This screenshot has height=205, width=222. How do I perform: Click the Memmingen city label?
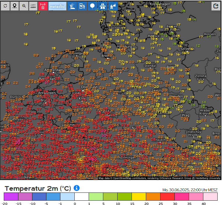click(127, 157)
